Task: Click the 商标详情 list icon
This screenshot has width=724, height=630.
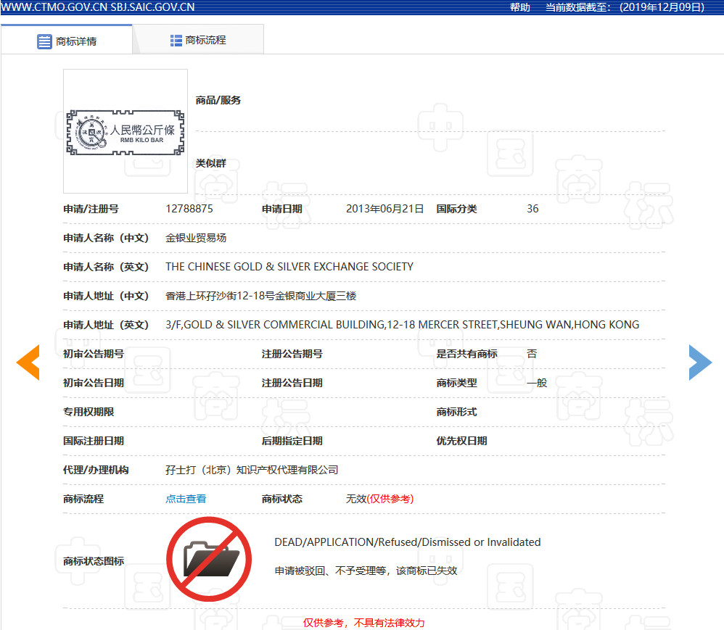Action: coord(44,41)
